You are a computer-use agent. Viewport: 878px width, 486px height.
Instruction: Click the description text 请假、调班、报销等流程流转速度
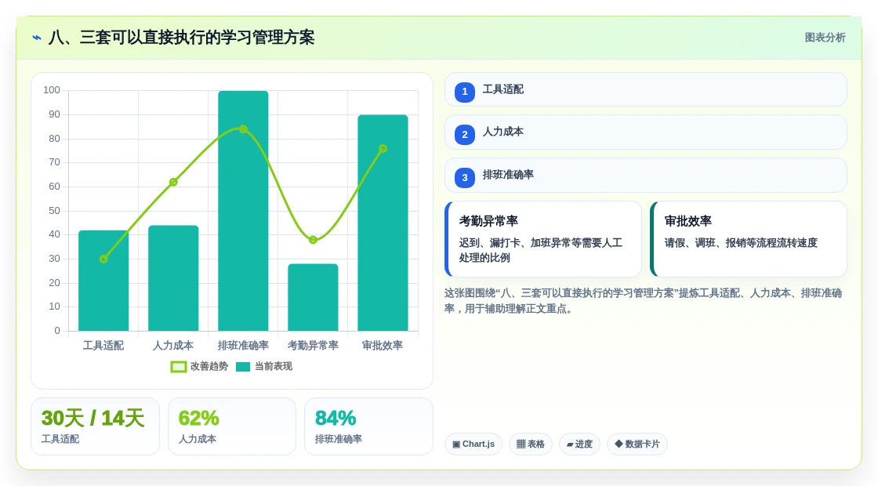pos(741,243)
